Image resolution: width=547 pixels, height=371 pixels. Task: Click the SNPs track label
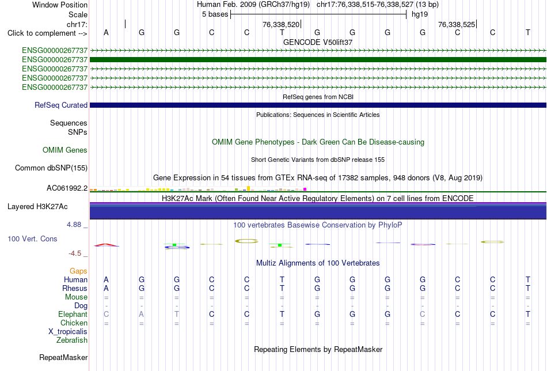coord(78,132)
